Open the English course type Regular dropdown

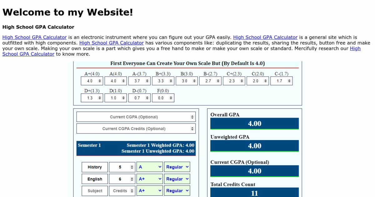coord(177,179)
